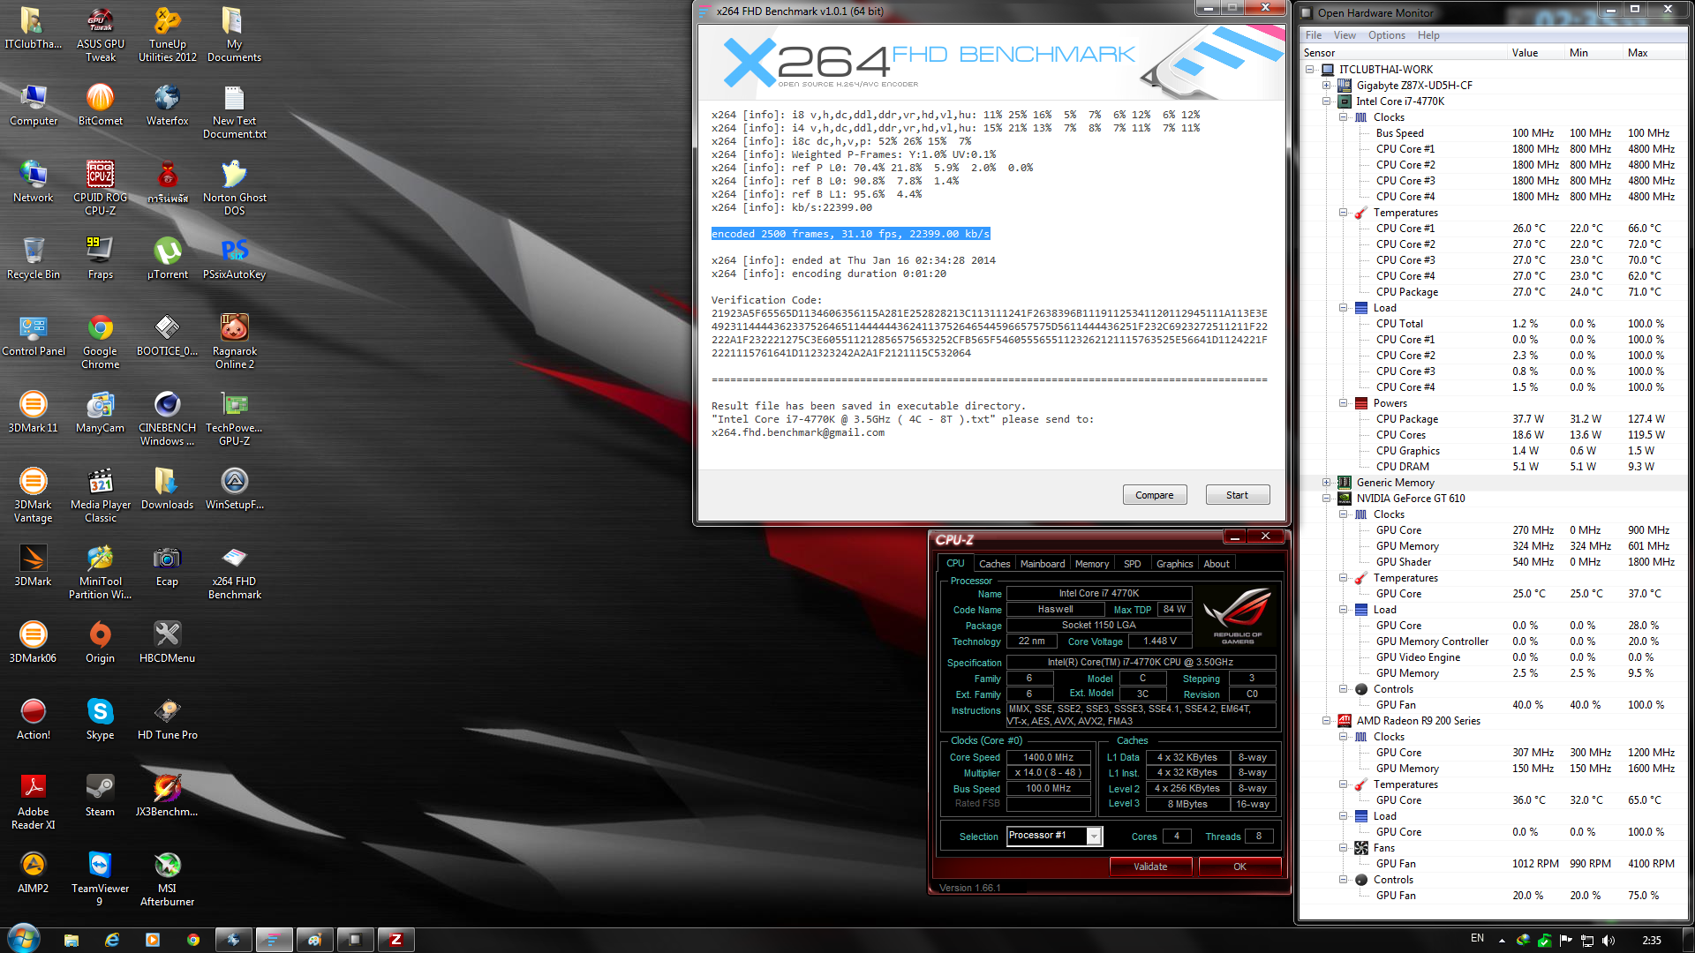
Task: Click the Windows Start orb
Action: tap(24, 939)
